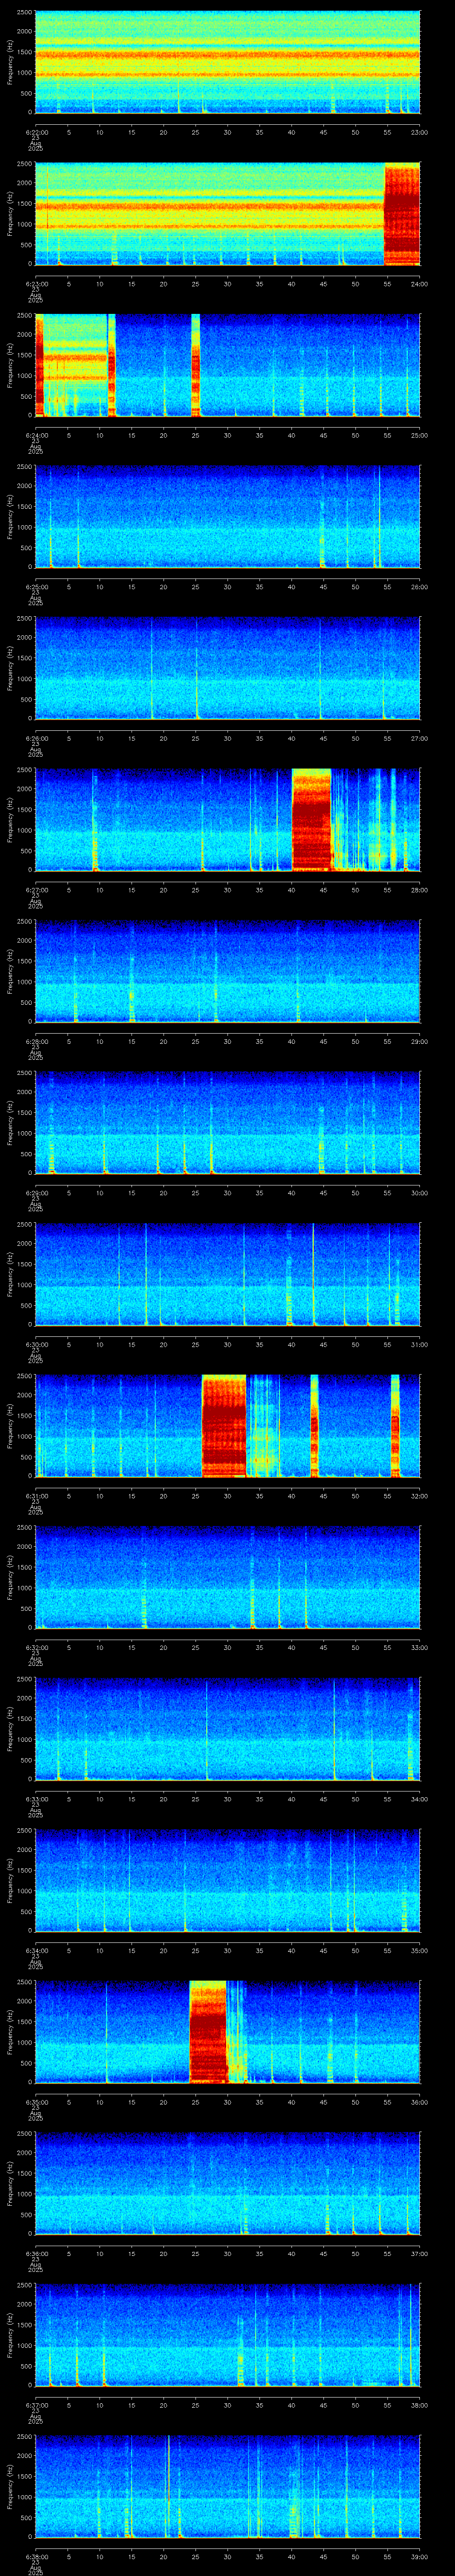This screenshot has height=2576, width=455.
Task: Click the red burst in the 6:35:00 spectrogram
Action: (208, 2032)
